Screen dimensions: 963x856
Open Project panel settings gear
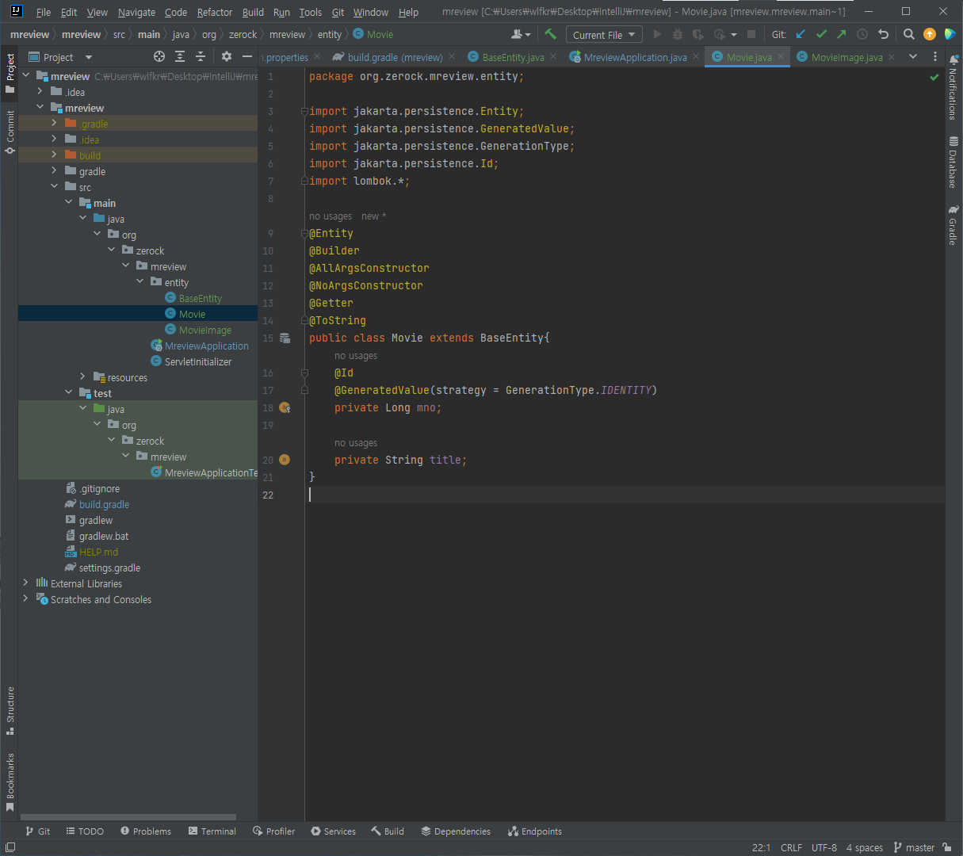(227, 56)
